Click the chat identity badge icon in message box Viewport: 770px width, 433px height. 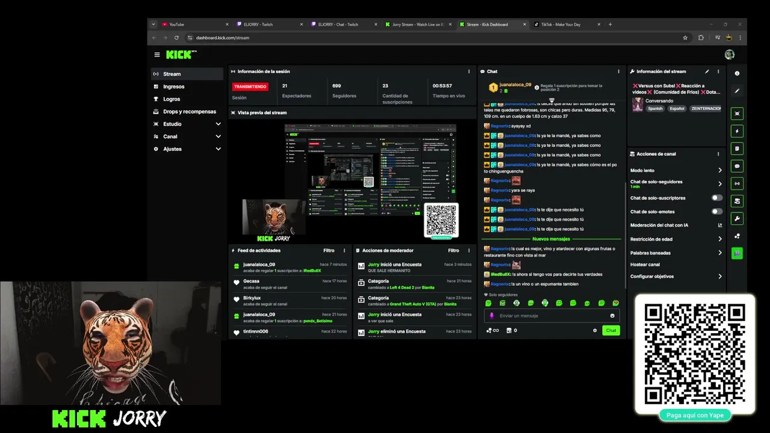click(x=491, y=316)
